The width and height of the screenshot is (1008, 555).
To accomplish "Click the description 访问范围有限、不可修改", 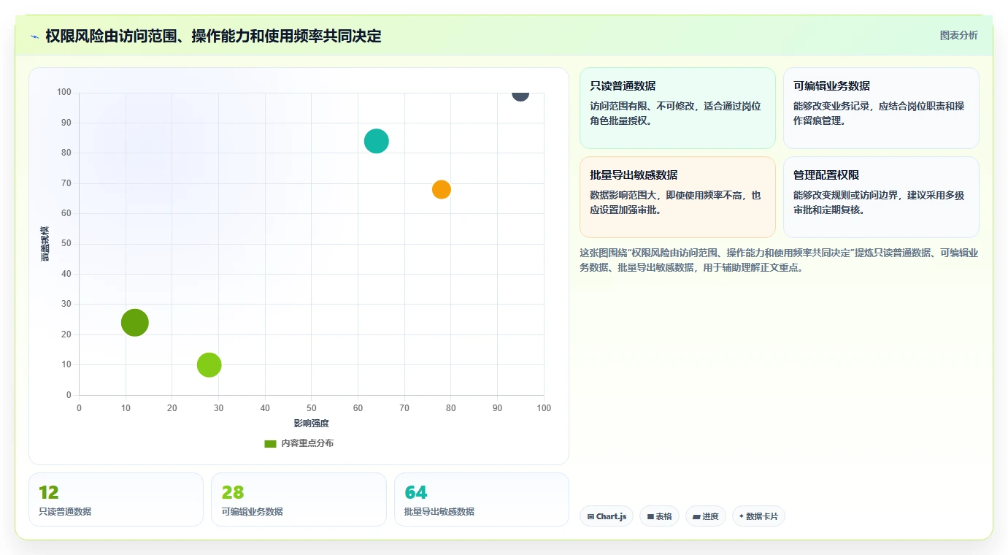I will (675, 113).
